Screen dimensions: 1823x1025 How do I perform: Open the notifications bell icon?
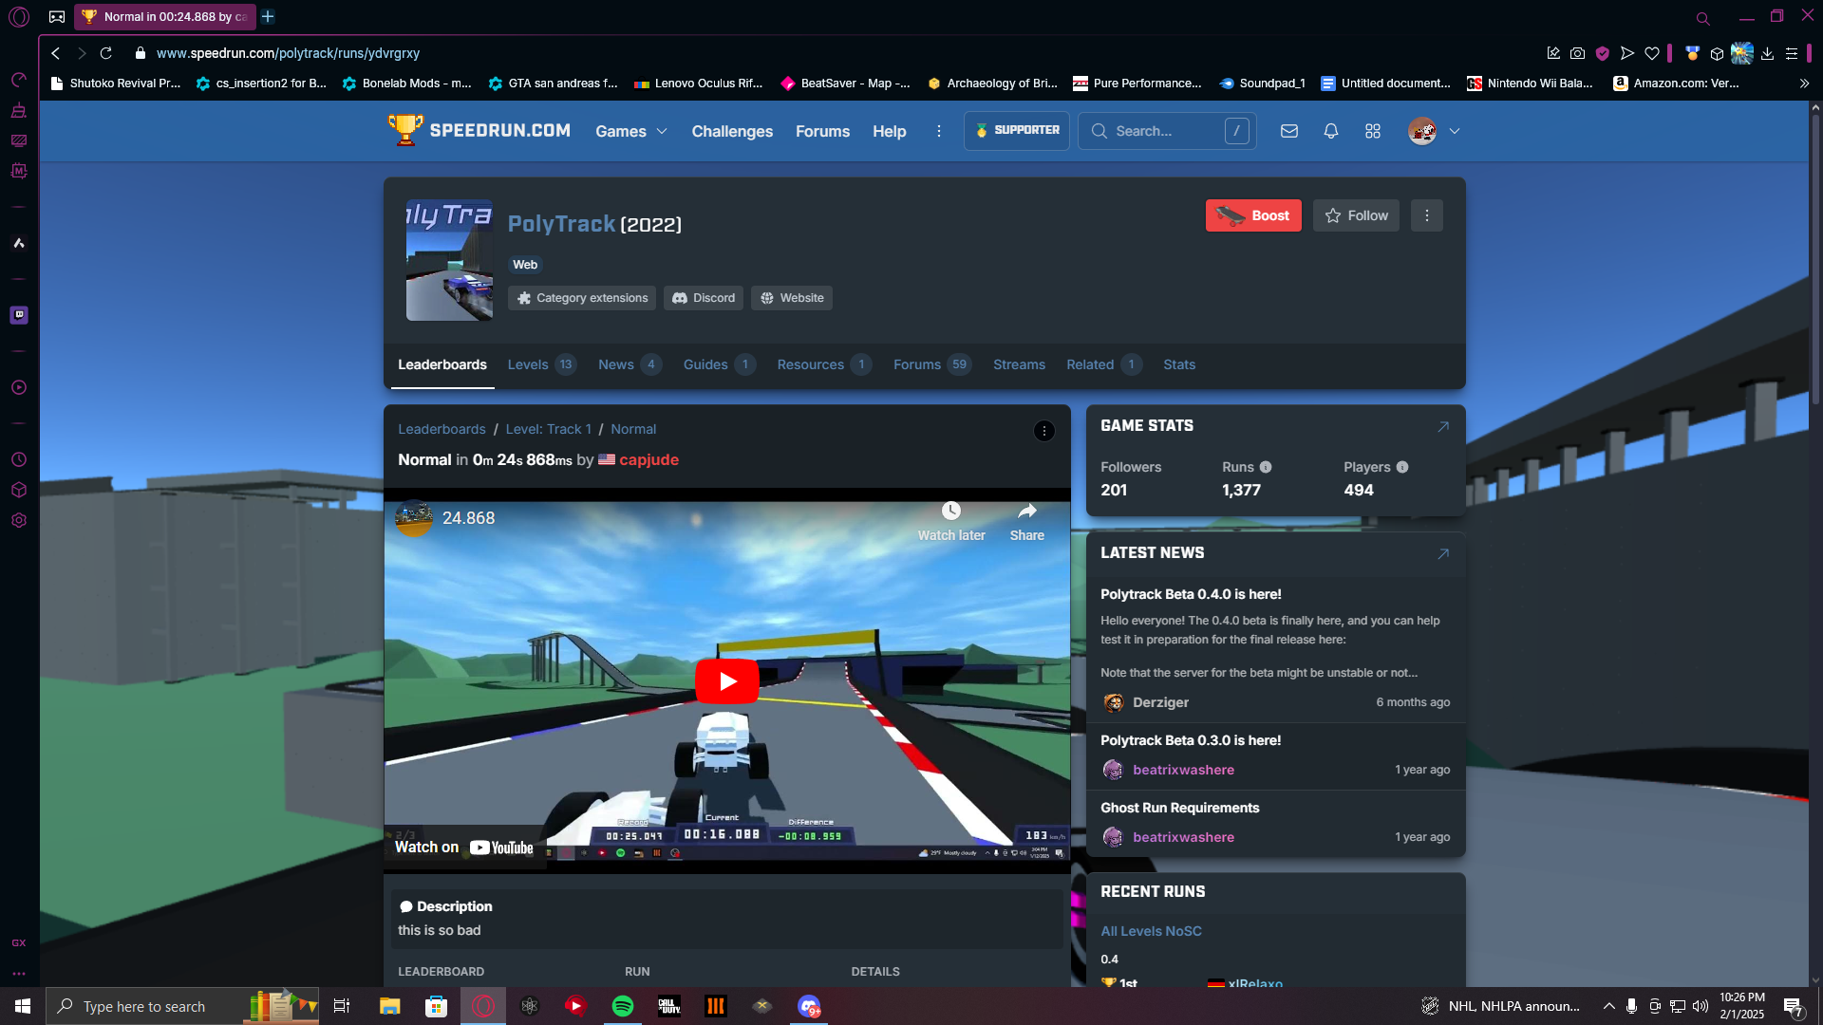(1330, 131)
